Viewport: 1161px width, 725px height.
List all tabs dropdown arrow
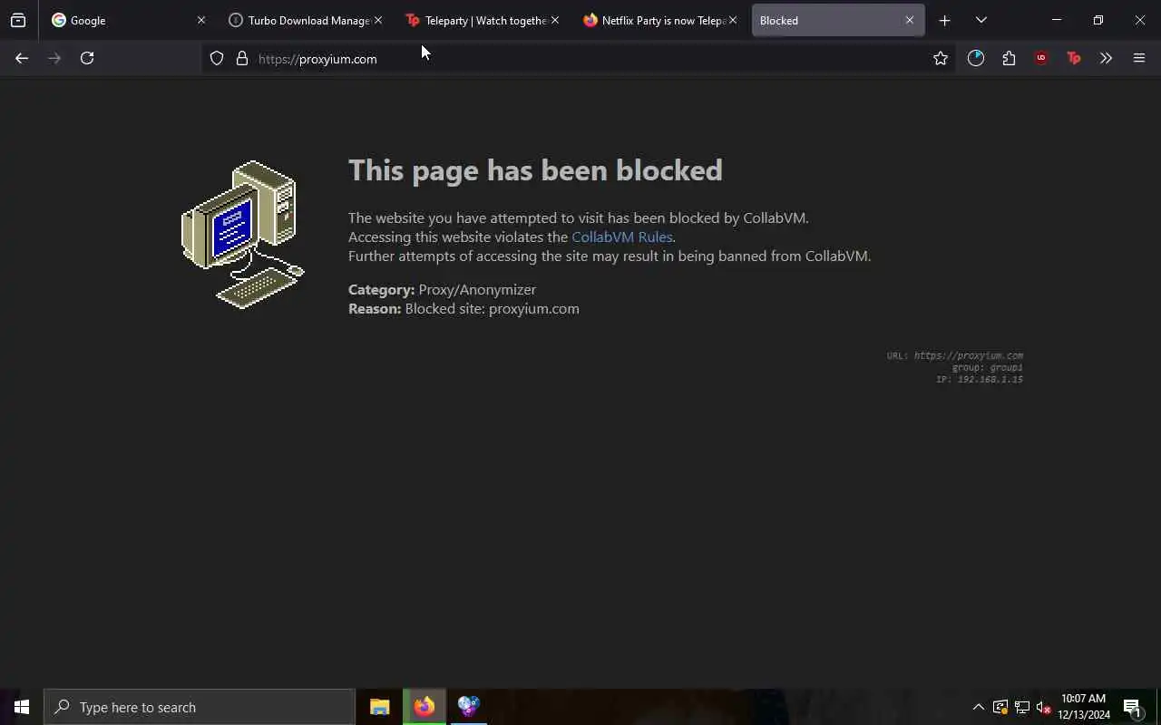coord(981,20)
